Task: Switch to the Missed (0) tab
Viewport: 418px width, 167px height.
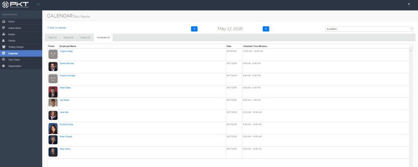Action: pos(69,37)
